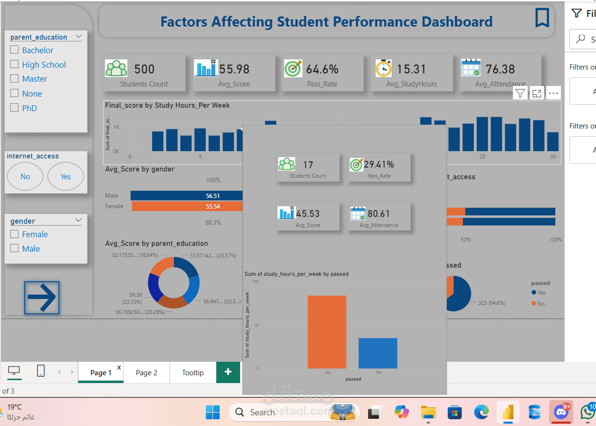The width and height of the screenshot is (596, 426).
Task: Open more options ellipsis on the chart
Action: tap(553, 94)
